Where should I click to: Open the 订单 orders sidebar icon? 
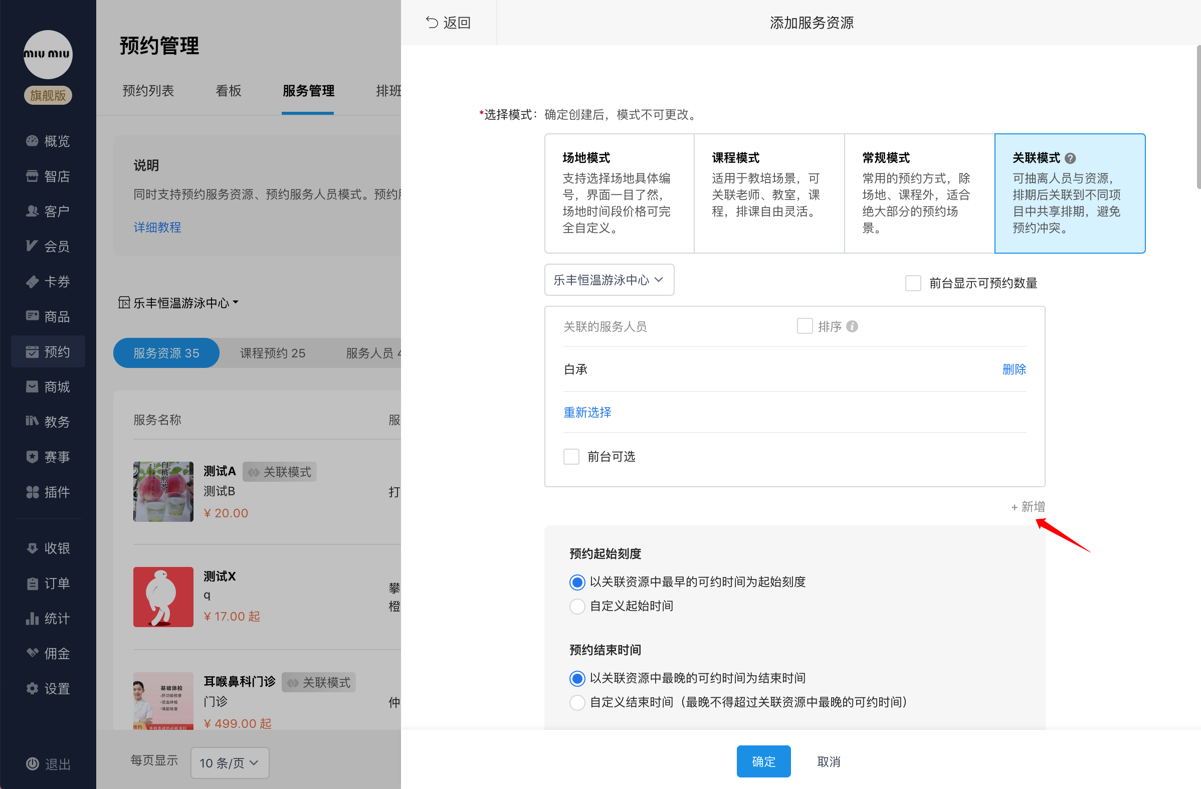pos(32,583)
